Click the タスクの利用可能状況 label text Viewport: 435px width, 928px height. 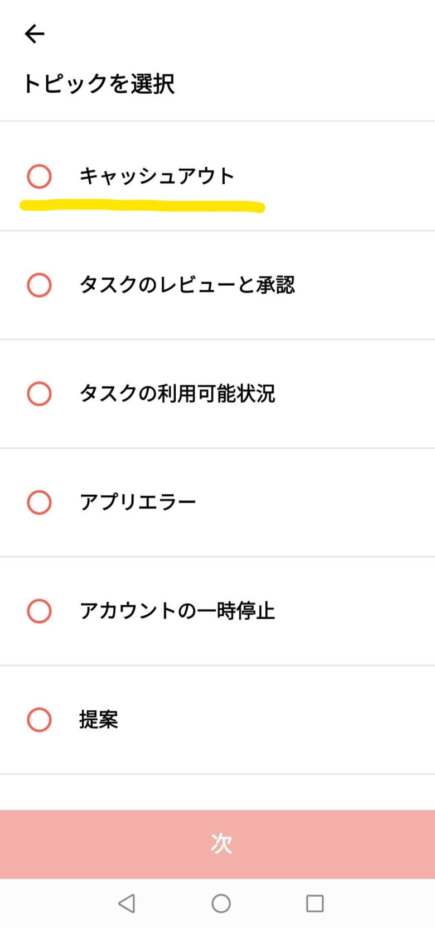pyautogui.click(x=177, y=394)
